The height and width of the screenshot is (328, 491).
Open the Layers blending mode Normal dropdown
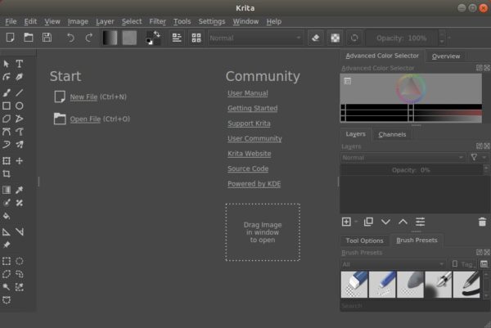(403, 157)
